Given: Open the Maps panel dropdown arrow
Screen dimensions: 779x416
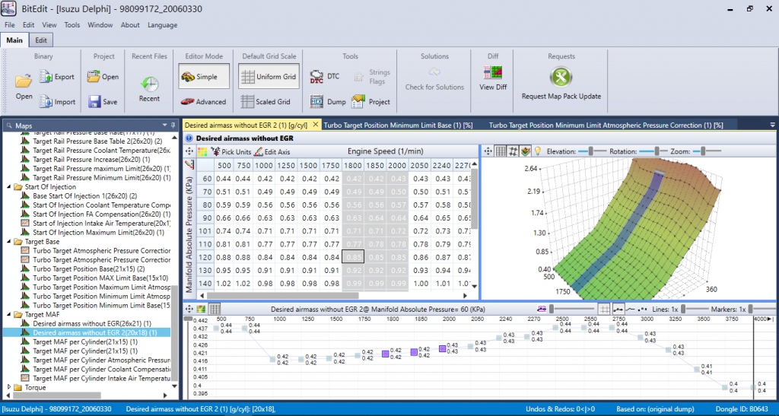Looking at the screenshot, I should (x=164, y=125).
